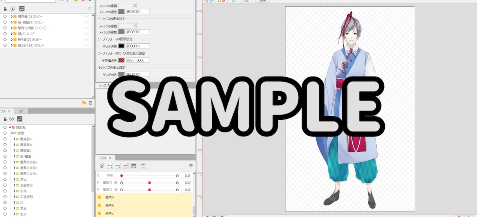Click the 呼吸 value field showing 0.0
The height and width of the screenshot is (217, 477).
(x=185, y=176)
